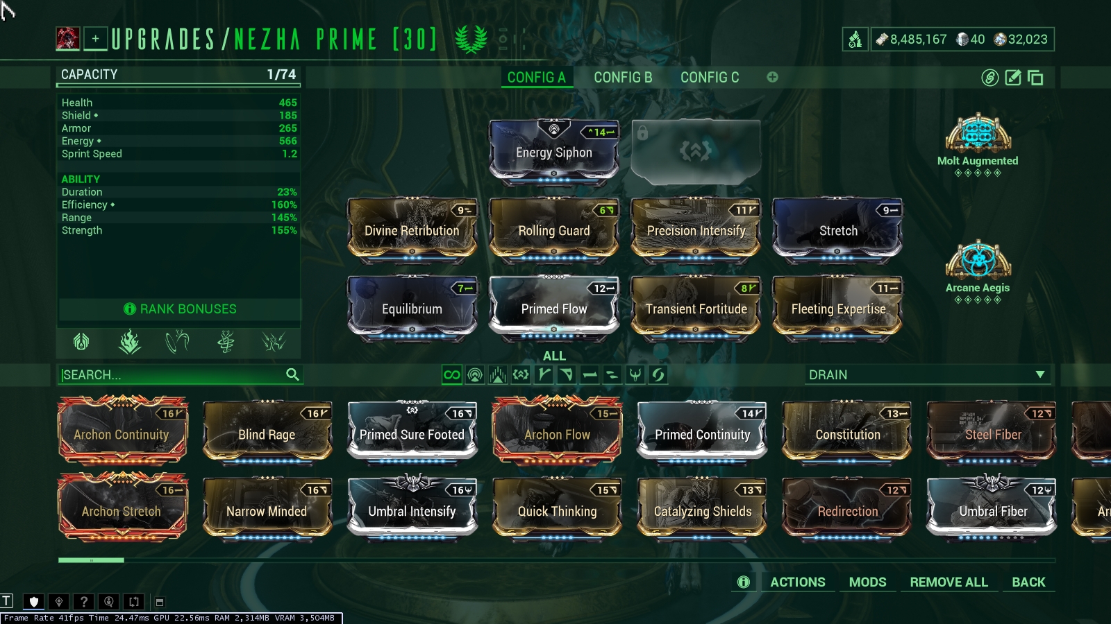Click the search magnifier icon

pos(292,374)
